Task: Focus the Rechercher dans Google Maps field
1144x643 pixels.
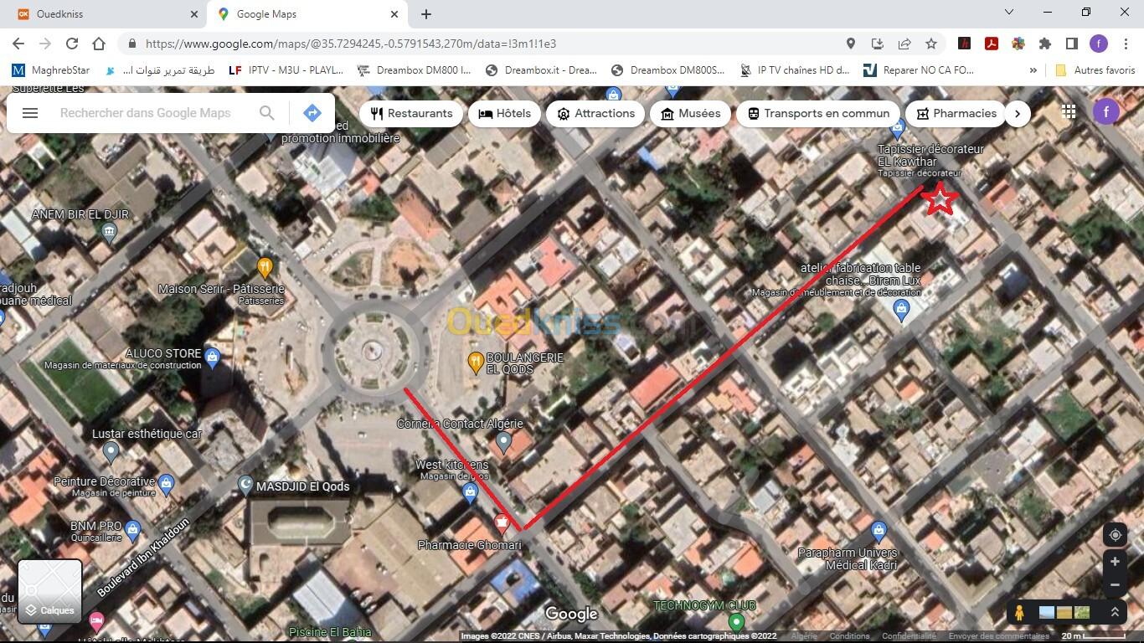Action: (x=146, y=113)
